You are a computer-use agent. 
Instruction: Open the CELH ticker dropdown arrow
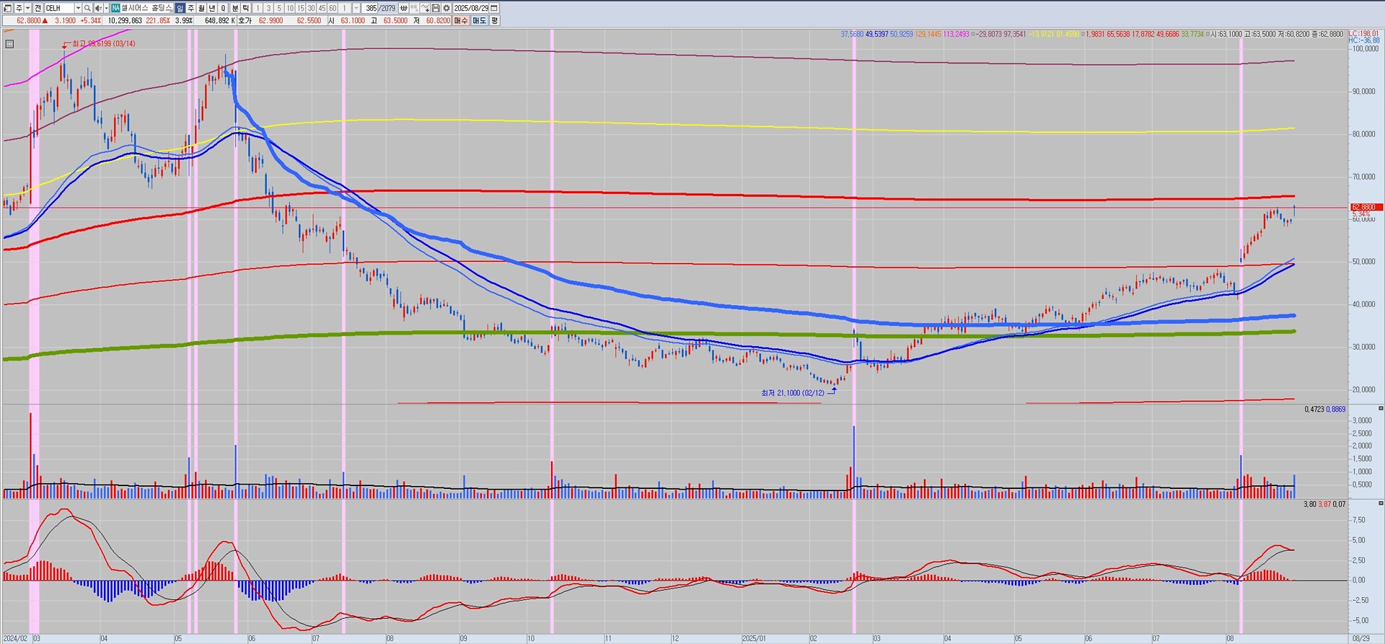click(x=78, y=8)
